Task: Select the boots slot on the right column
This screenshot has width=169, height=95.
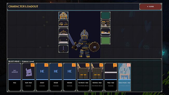Action: coord(105,32)
